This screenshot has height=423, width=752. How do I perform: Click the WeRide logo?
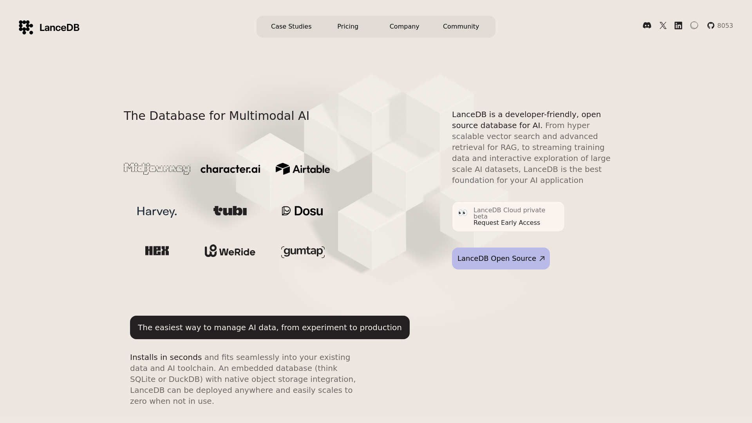point(230,252)
